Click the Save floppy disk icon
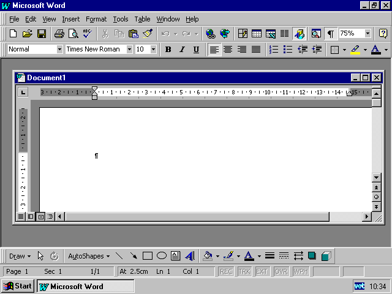 coord(42,34)
